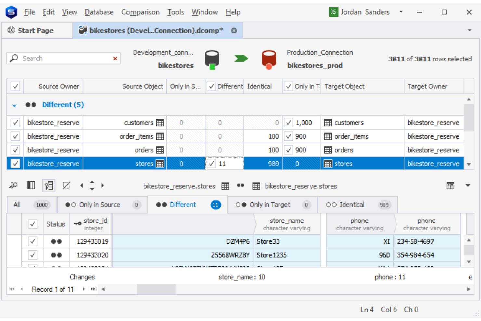Clear the search box with the red X

[115, 59]
